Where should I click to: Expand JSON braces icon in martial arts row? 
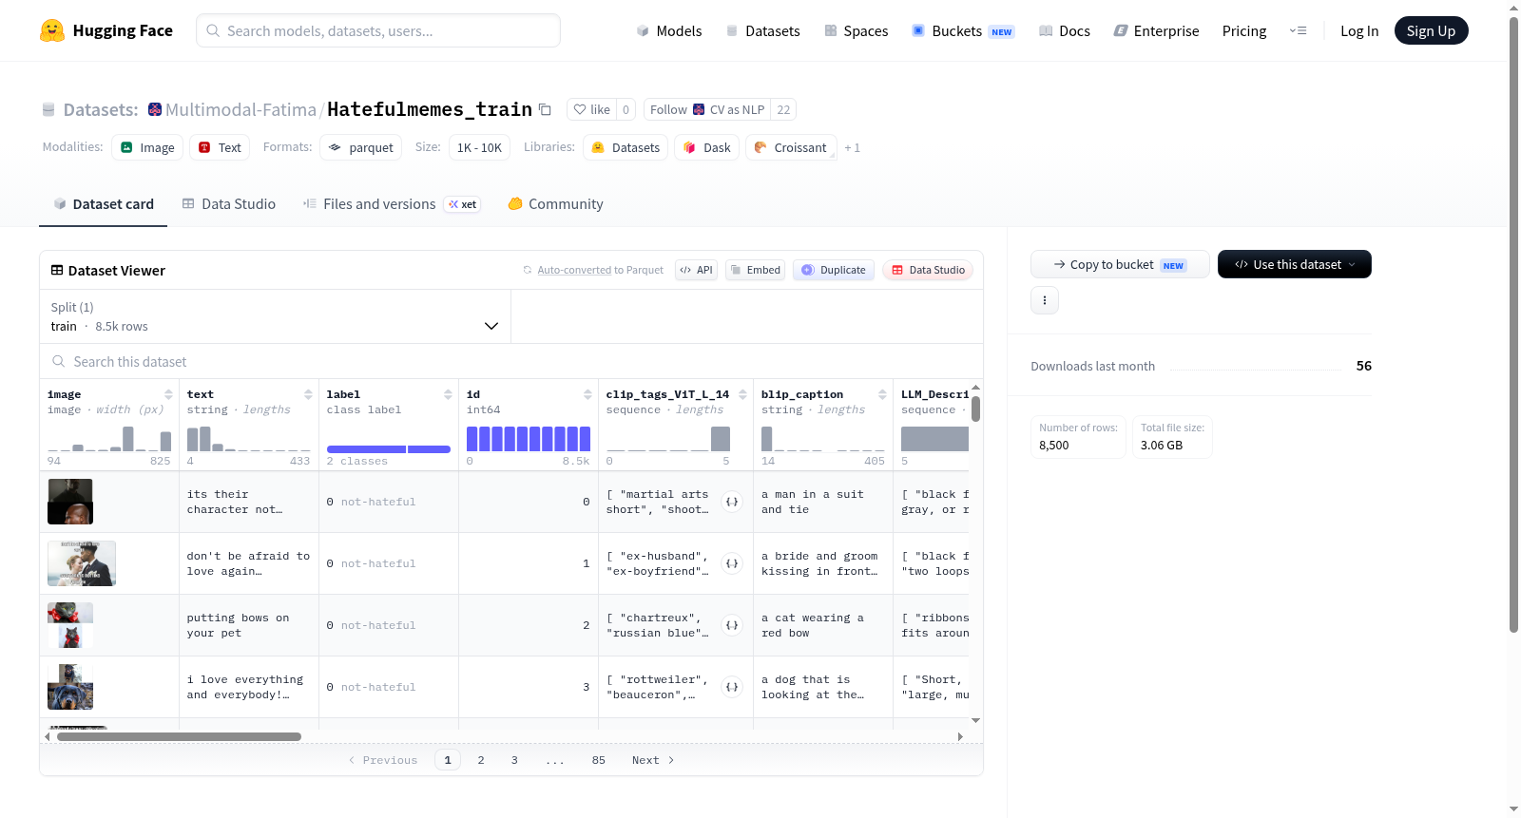732,502
